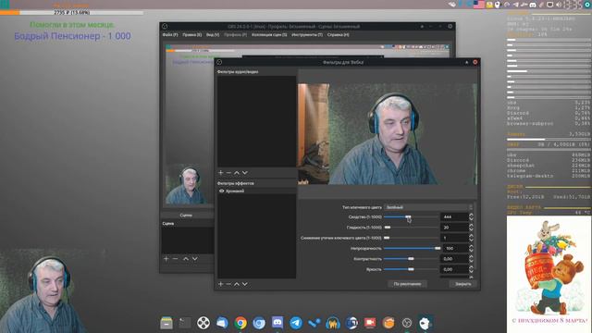Image resolution: width=592 pixels, height=333 pixels.
Task: Move effect filter down arrow
Action: coord(245,284)
